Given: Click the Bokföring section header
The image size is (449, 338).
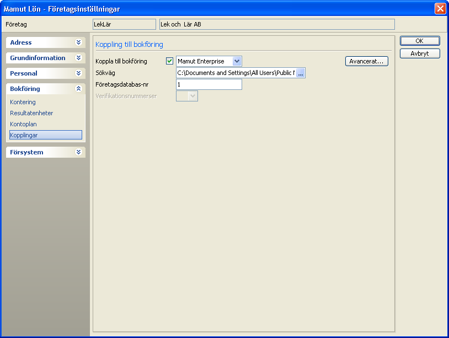Looking at the screenshot, I should coord(46,89).
